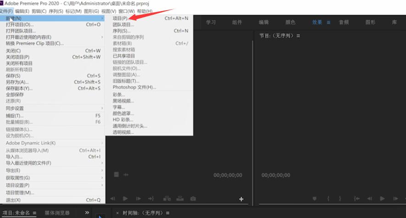Choose 团队项目 in the New submenu
406x218 pixels.
click(x=149, y=25)
